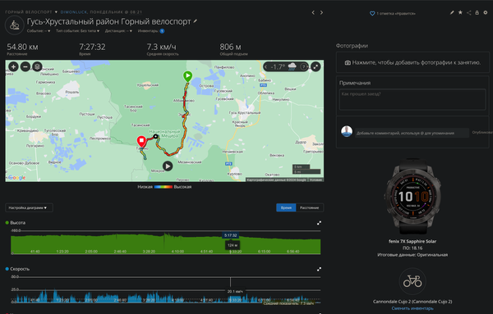Image resolution: width=493 pixels, height=314 pixels.
Task: Click the pencil edit icon at top right
Action: click(452, 12)
